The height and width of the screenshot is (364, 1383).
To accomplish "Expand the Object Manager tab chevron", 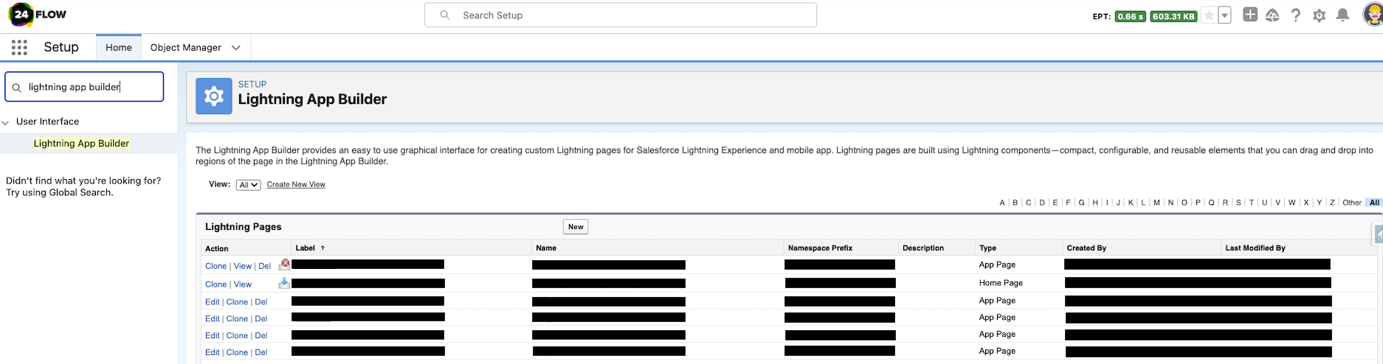I will coord(236,48).
